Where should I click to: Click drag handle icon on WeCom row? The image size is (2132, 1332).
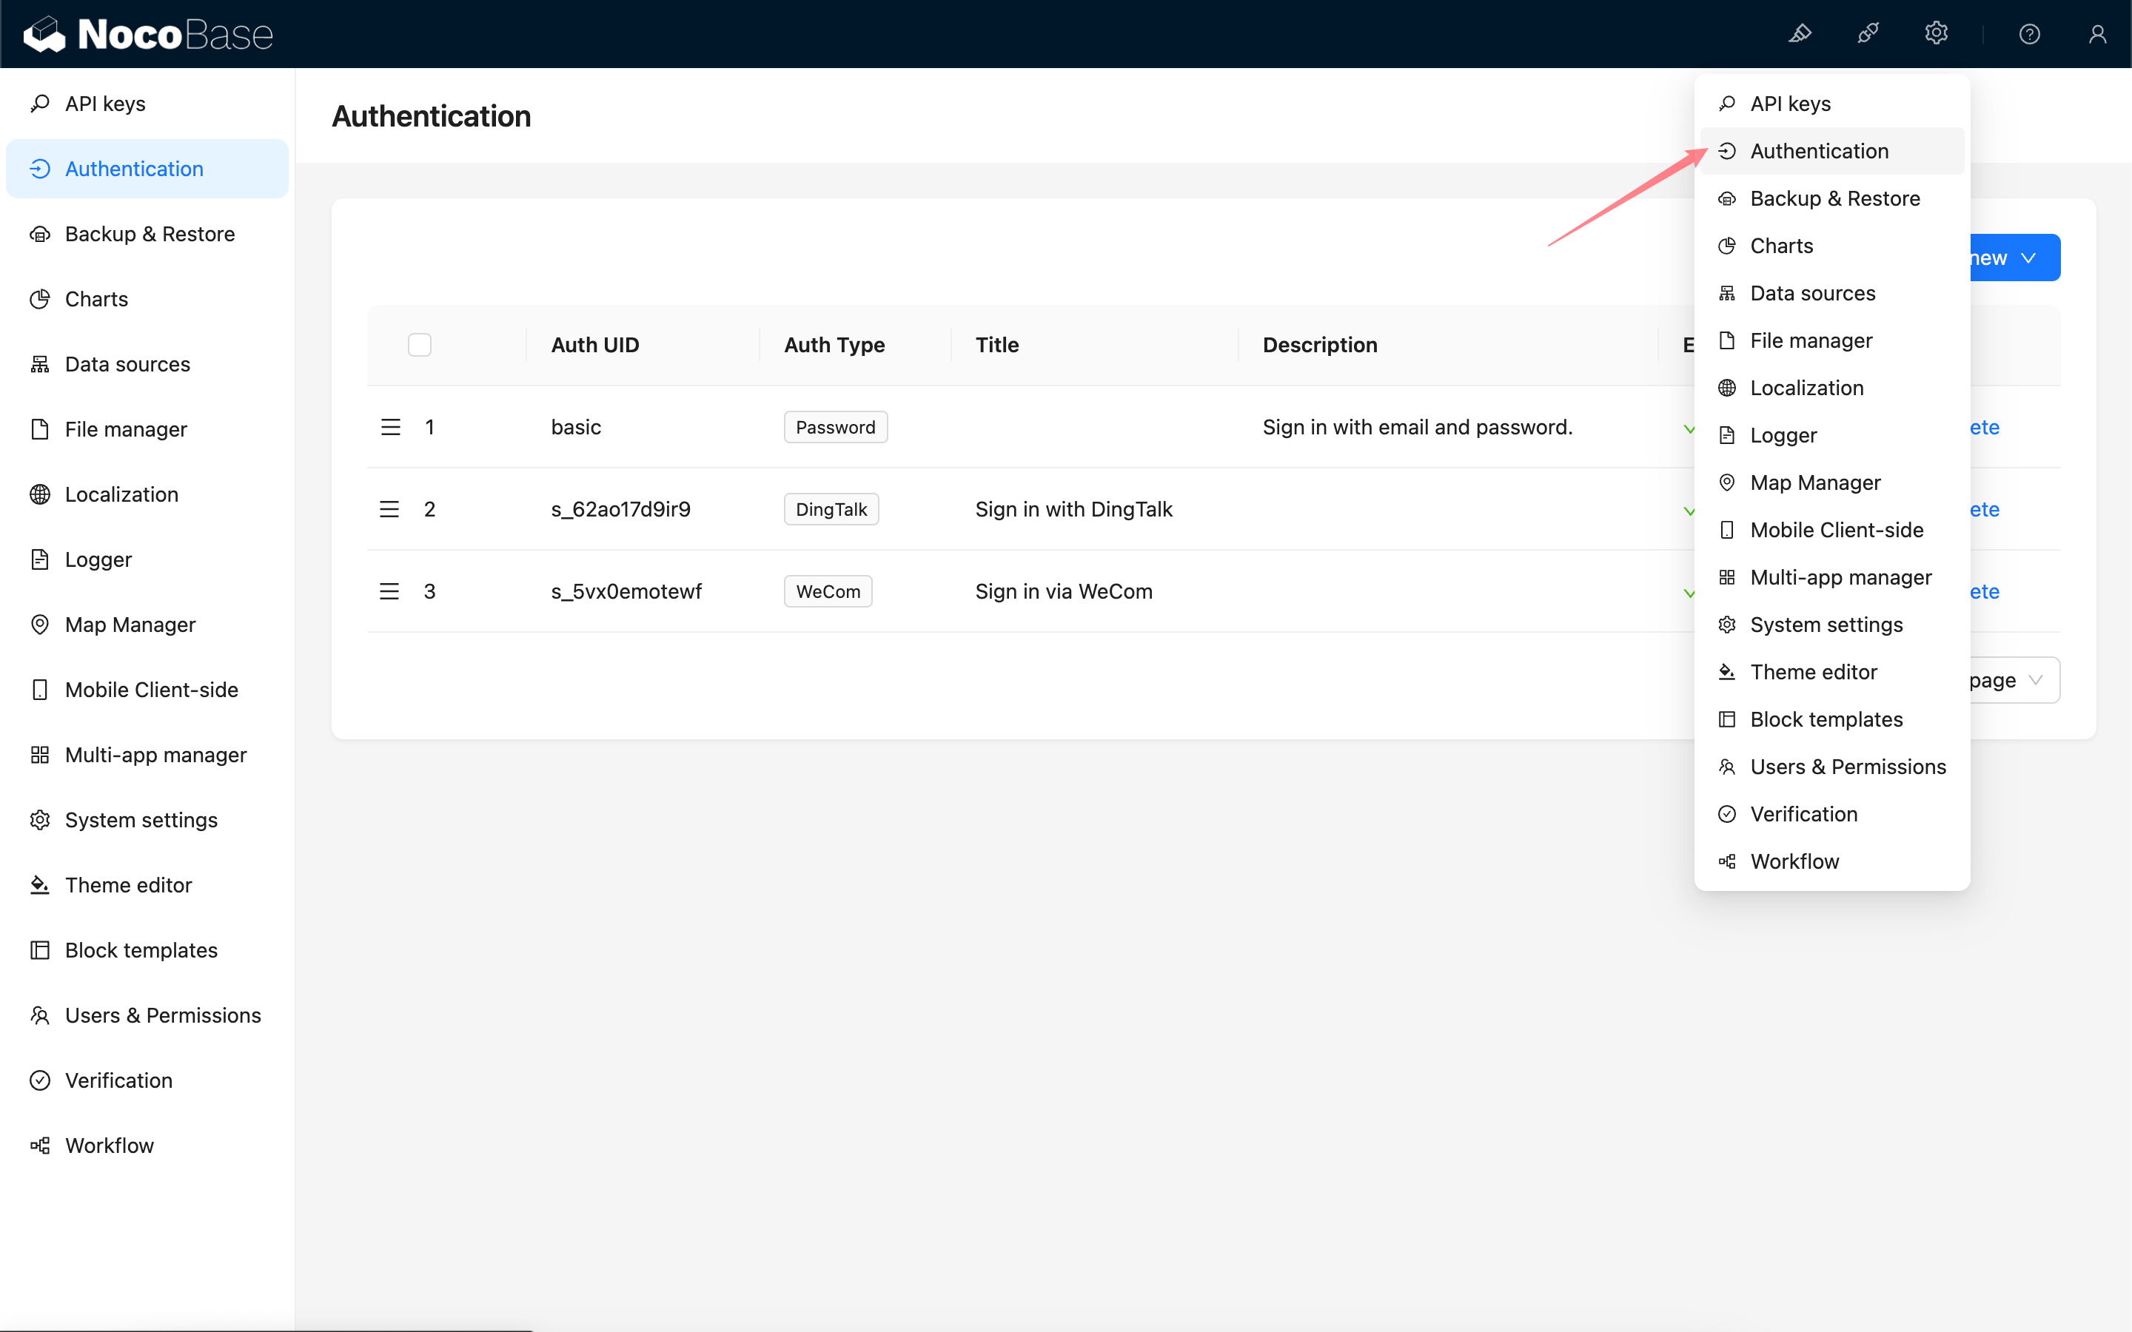click(389, 591)
